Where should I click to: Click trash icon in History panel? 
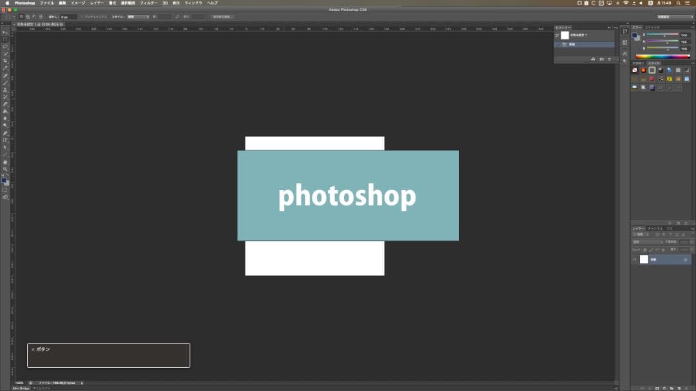tap(609, 59)
